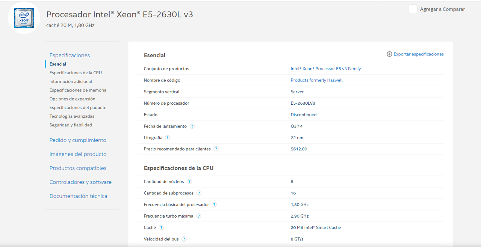Click the Especificaciones de la CPU heading in main panel

click(x=178, y=168)
